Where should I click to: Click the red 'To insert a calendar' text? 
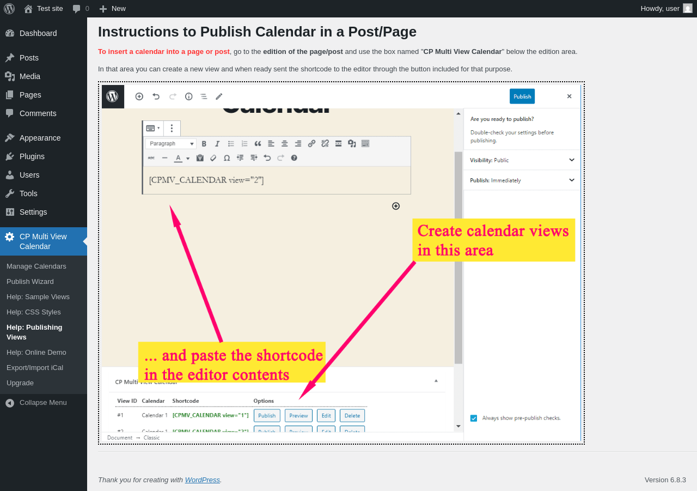click(x=164, y=52)
